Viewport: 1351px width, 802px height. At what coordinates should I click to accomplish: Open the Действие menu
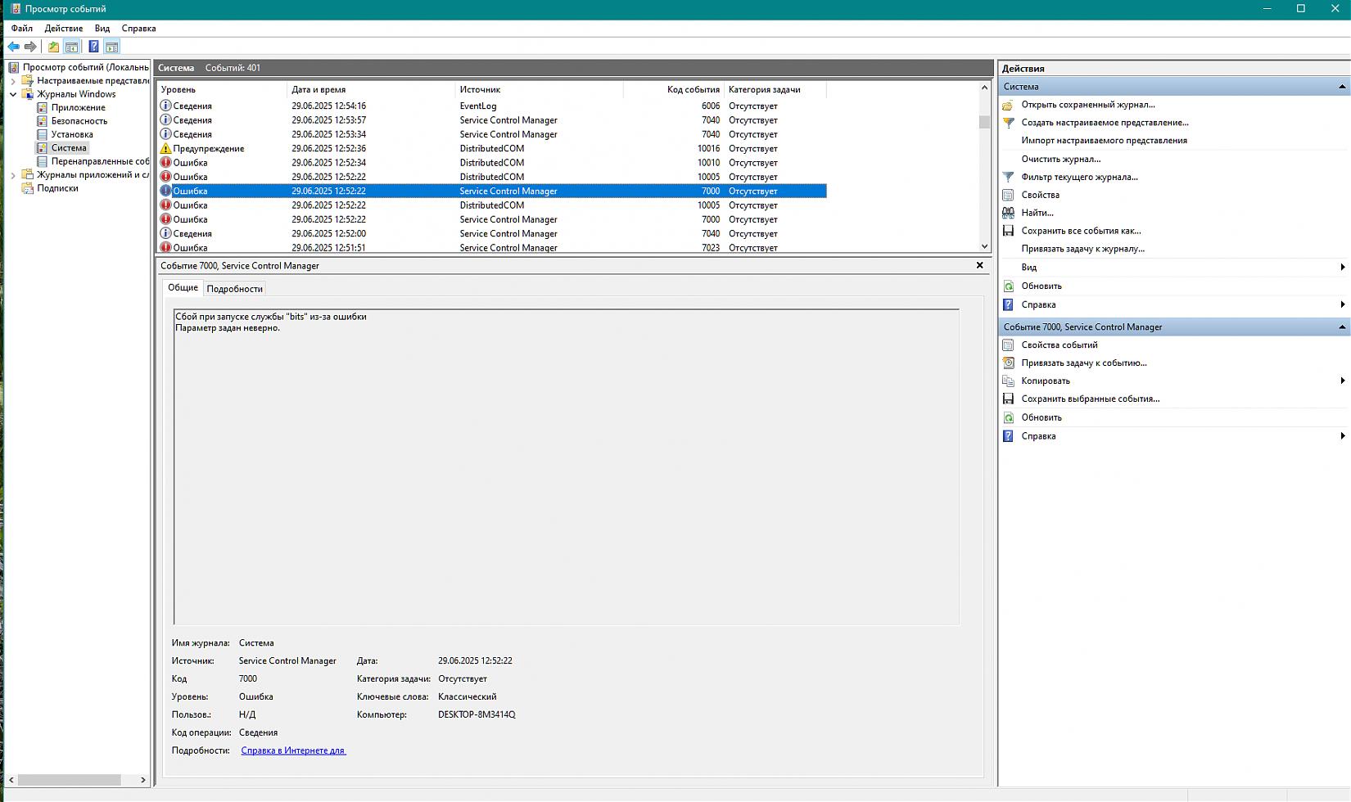tap(63, 28)
